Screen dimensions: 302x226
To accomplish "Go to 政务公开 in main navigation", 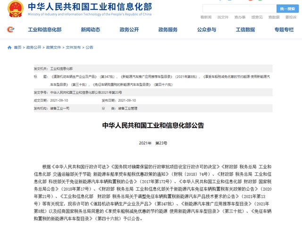I will click(x=129, y=30).
